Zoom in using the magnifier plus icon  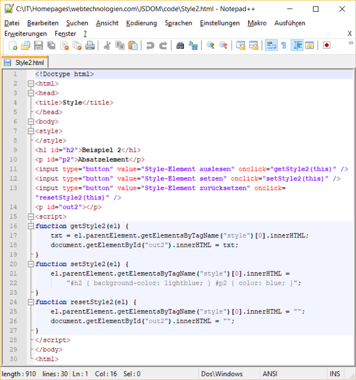210,45
